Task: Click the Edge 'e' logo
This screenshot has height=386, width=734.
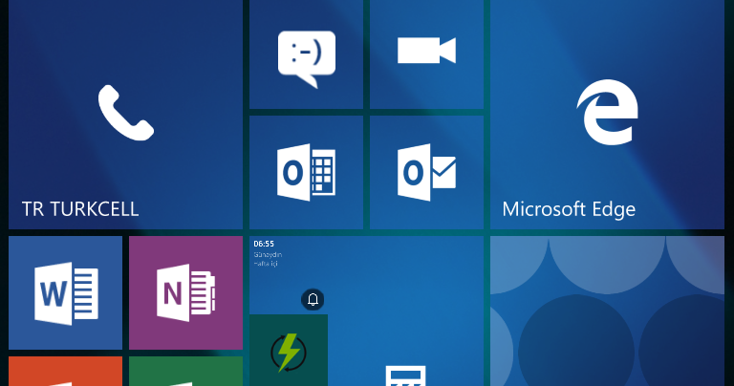Action: (607, 113)
